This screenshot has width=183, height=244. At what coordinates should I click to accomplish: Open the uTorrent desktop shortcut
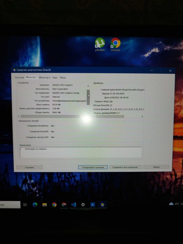(100, 44)
